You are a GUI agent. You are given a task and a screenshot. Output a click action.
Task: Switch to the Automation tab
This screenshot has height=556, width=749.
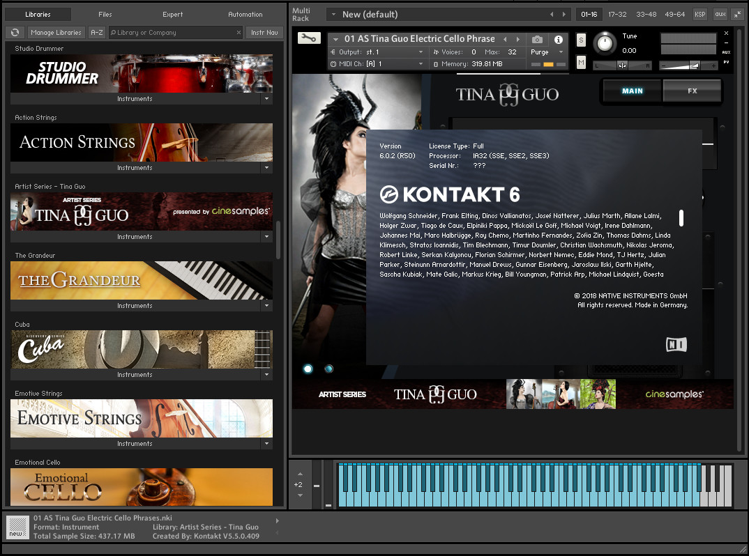(245, 15)
